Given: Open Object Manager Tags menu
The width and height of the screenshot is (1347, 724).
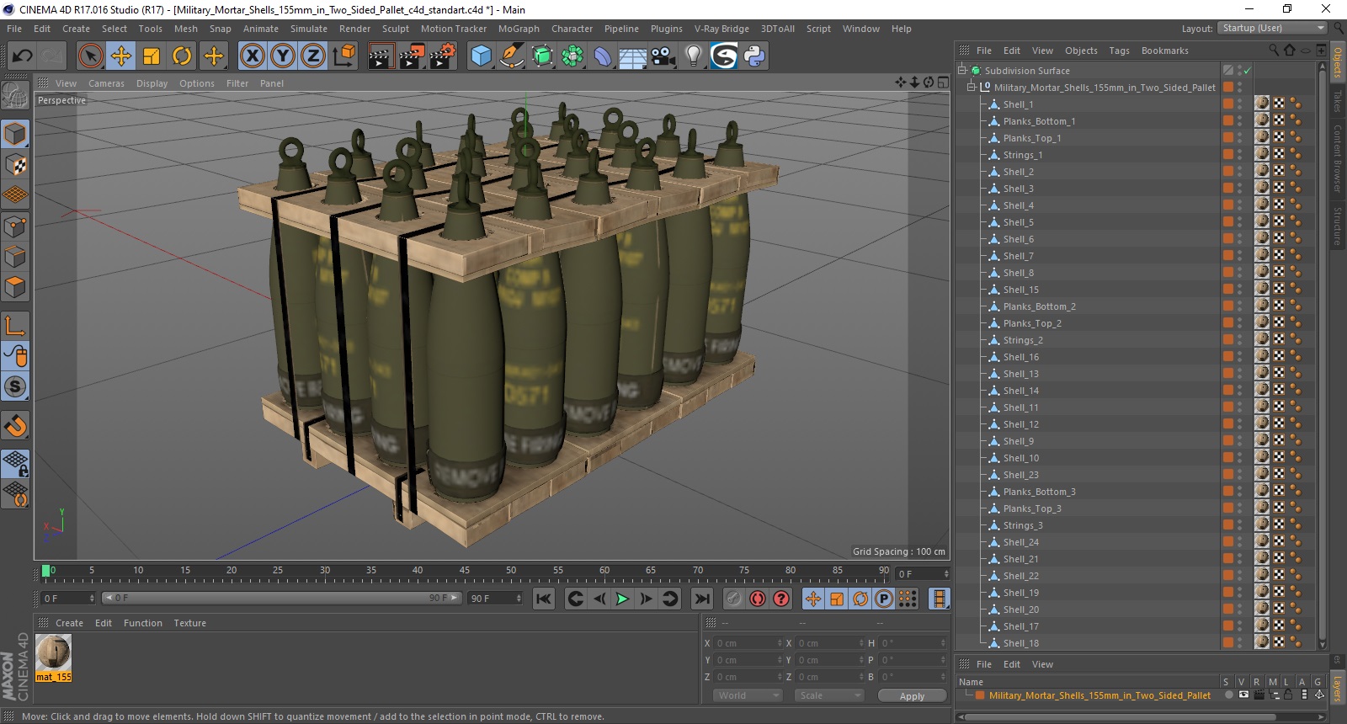Looking at the screenshot, I should click(1119, 51).
